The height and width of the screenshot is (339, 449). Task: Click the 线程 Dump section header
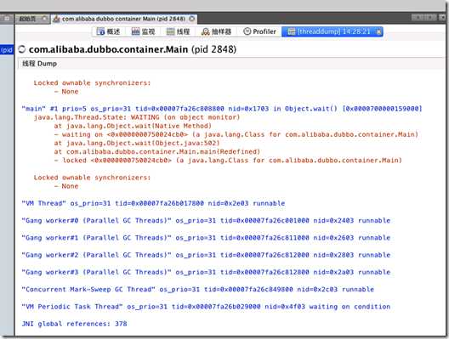coord(39,64)
